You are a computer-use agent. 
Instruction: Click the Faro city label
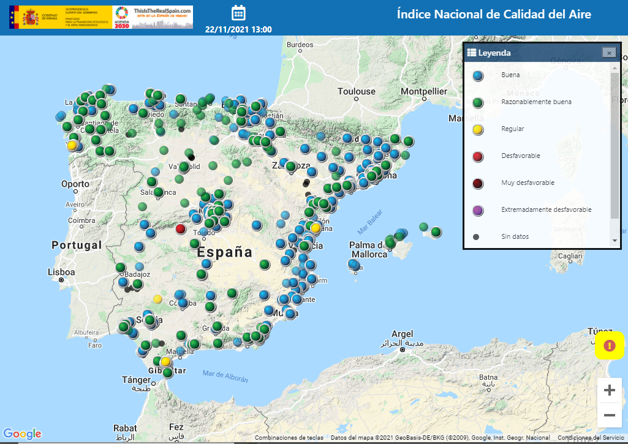click(x=95, y=345)
